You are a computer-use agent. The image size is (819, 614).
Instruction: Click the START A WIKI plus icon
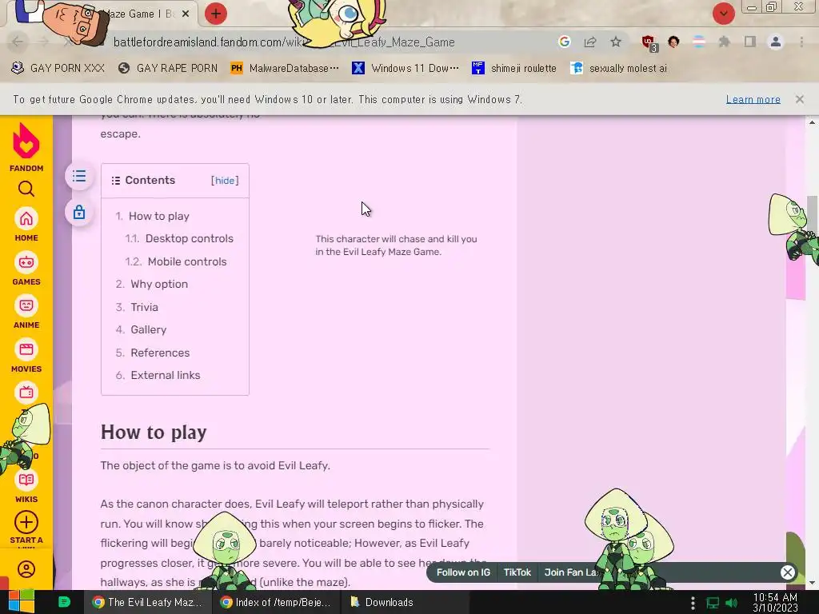click(x=26, y=523)
